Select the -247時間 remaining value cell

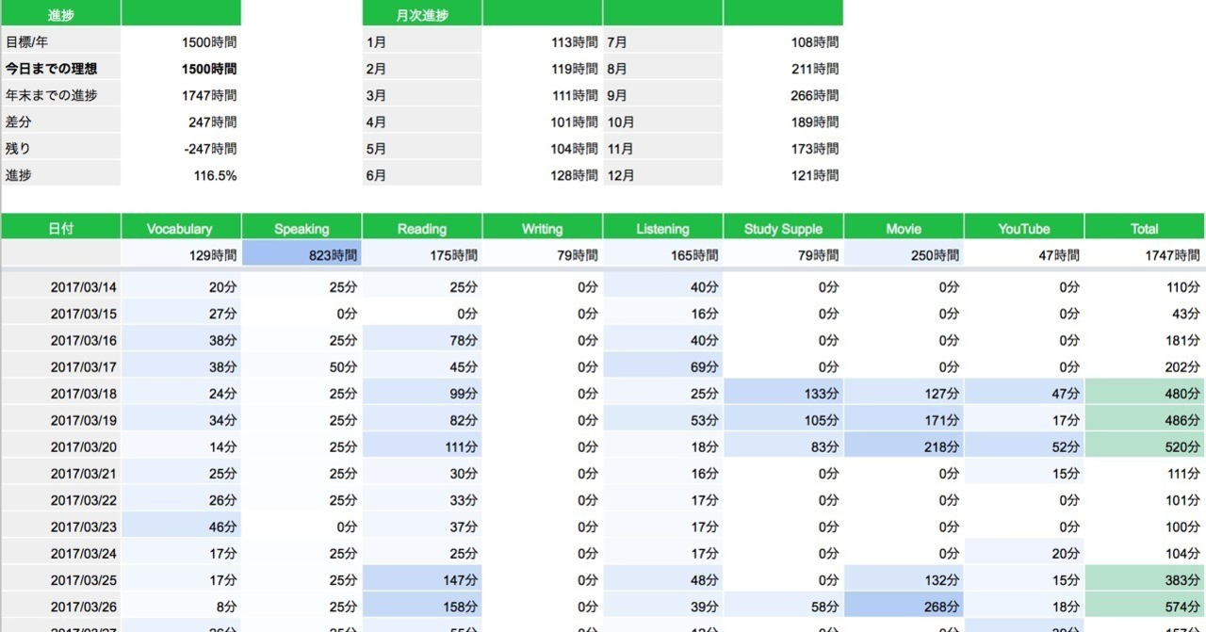(x=181, y=148)
